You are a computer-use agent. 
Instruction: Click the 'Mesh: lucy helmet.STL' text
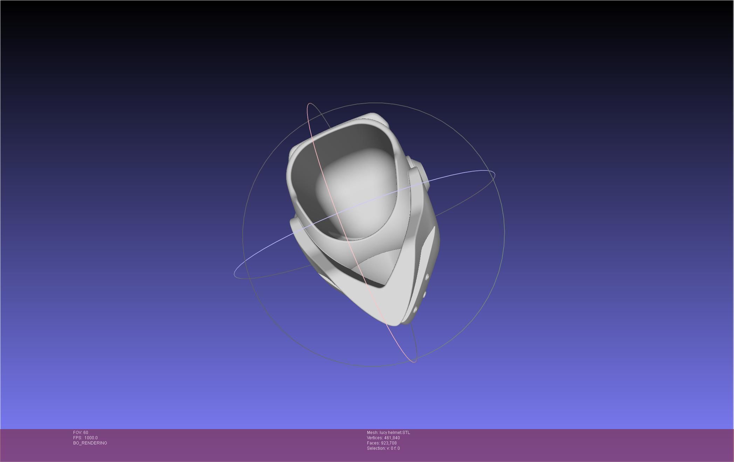[x=388, y=433]
